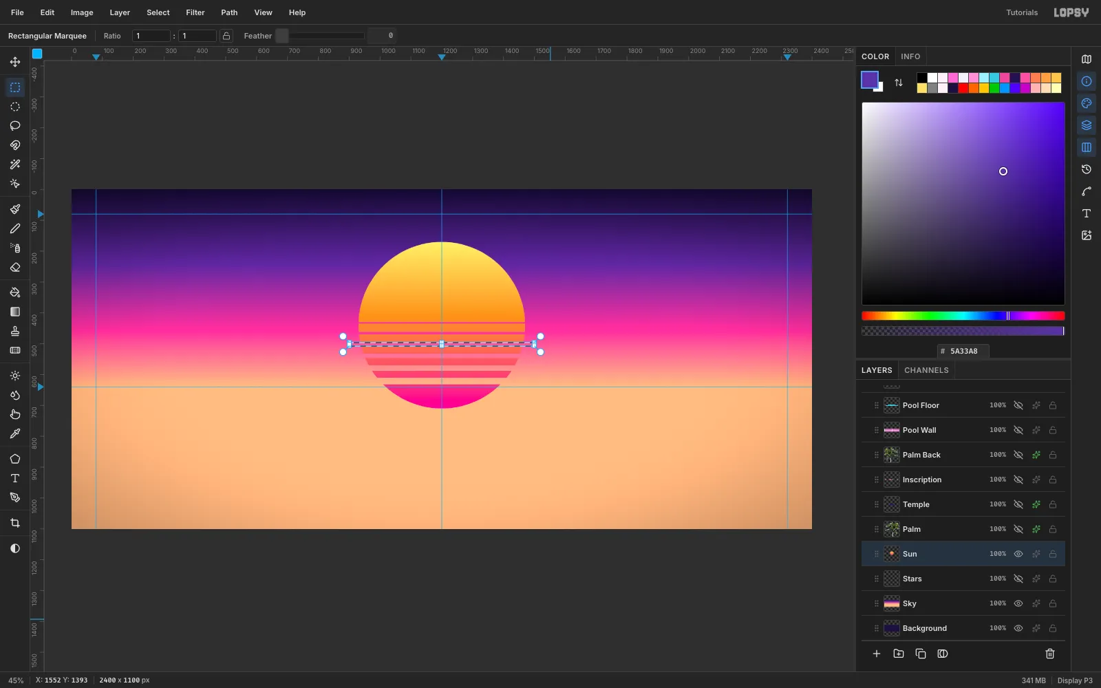1101x688 pixels.
Task: Click the hex color field 5A33A8
Action: (x=963, y=351)
